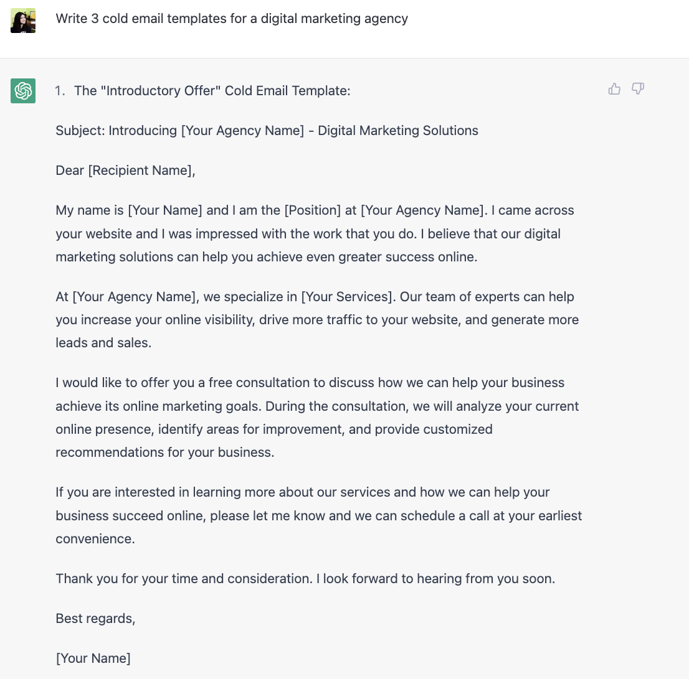Viewport: 689px width, 679px height.
Task: Click the prompt text about cold email templates
Action: pos(232,19)
